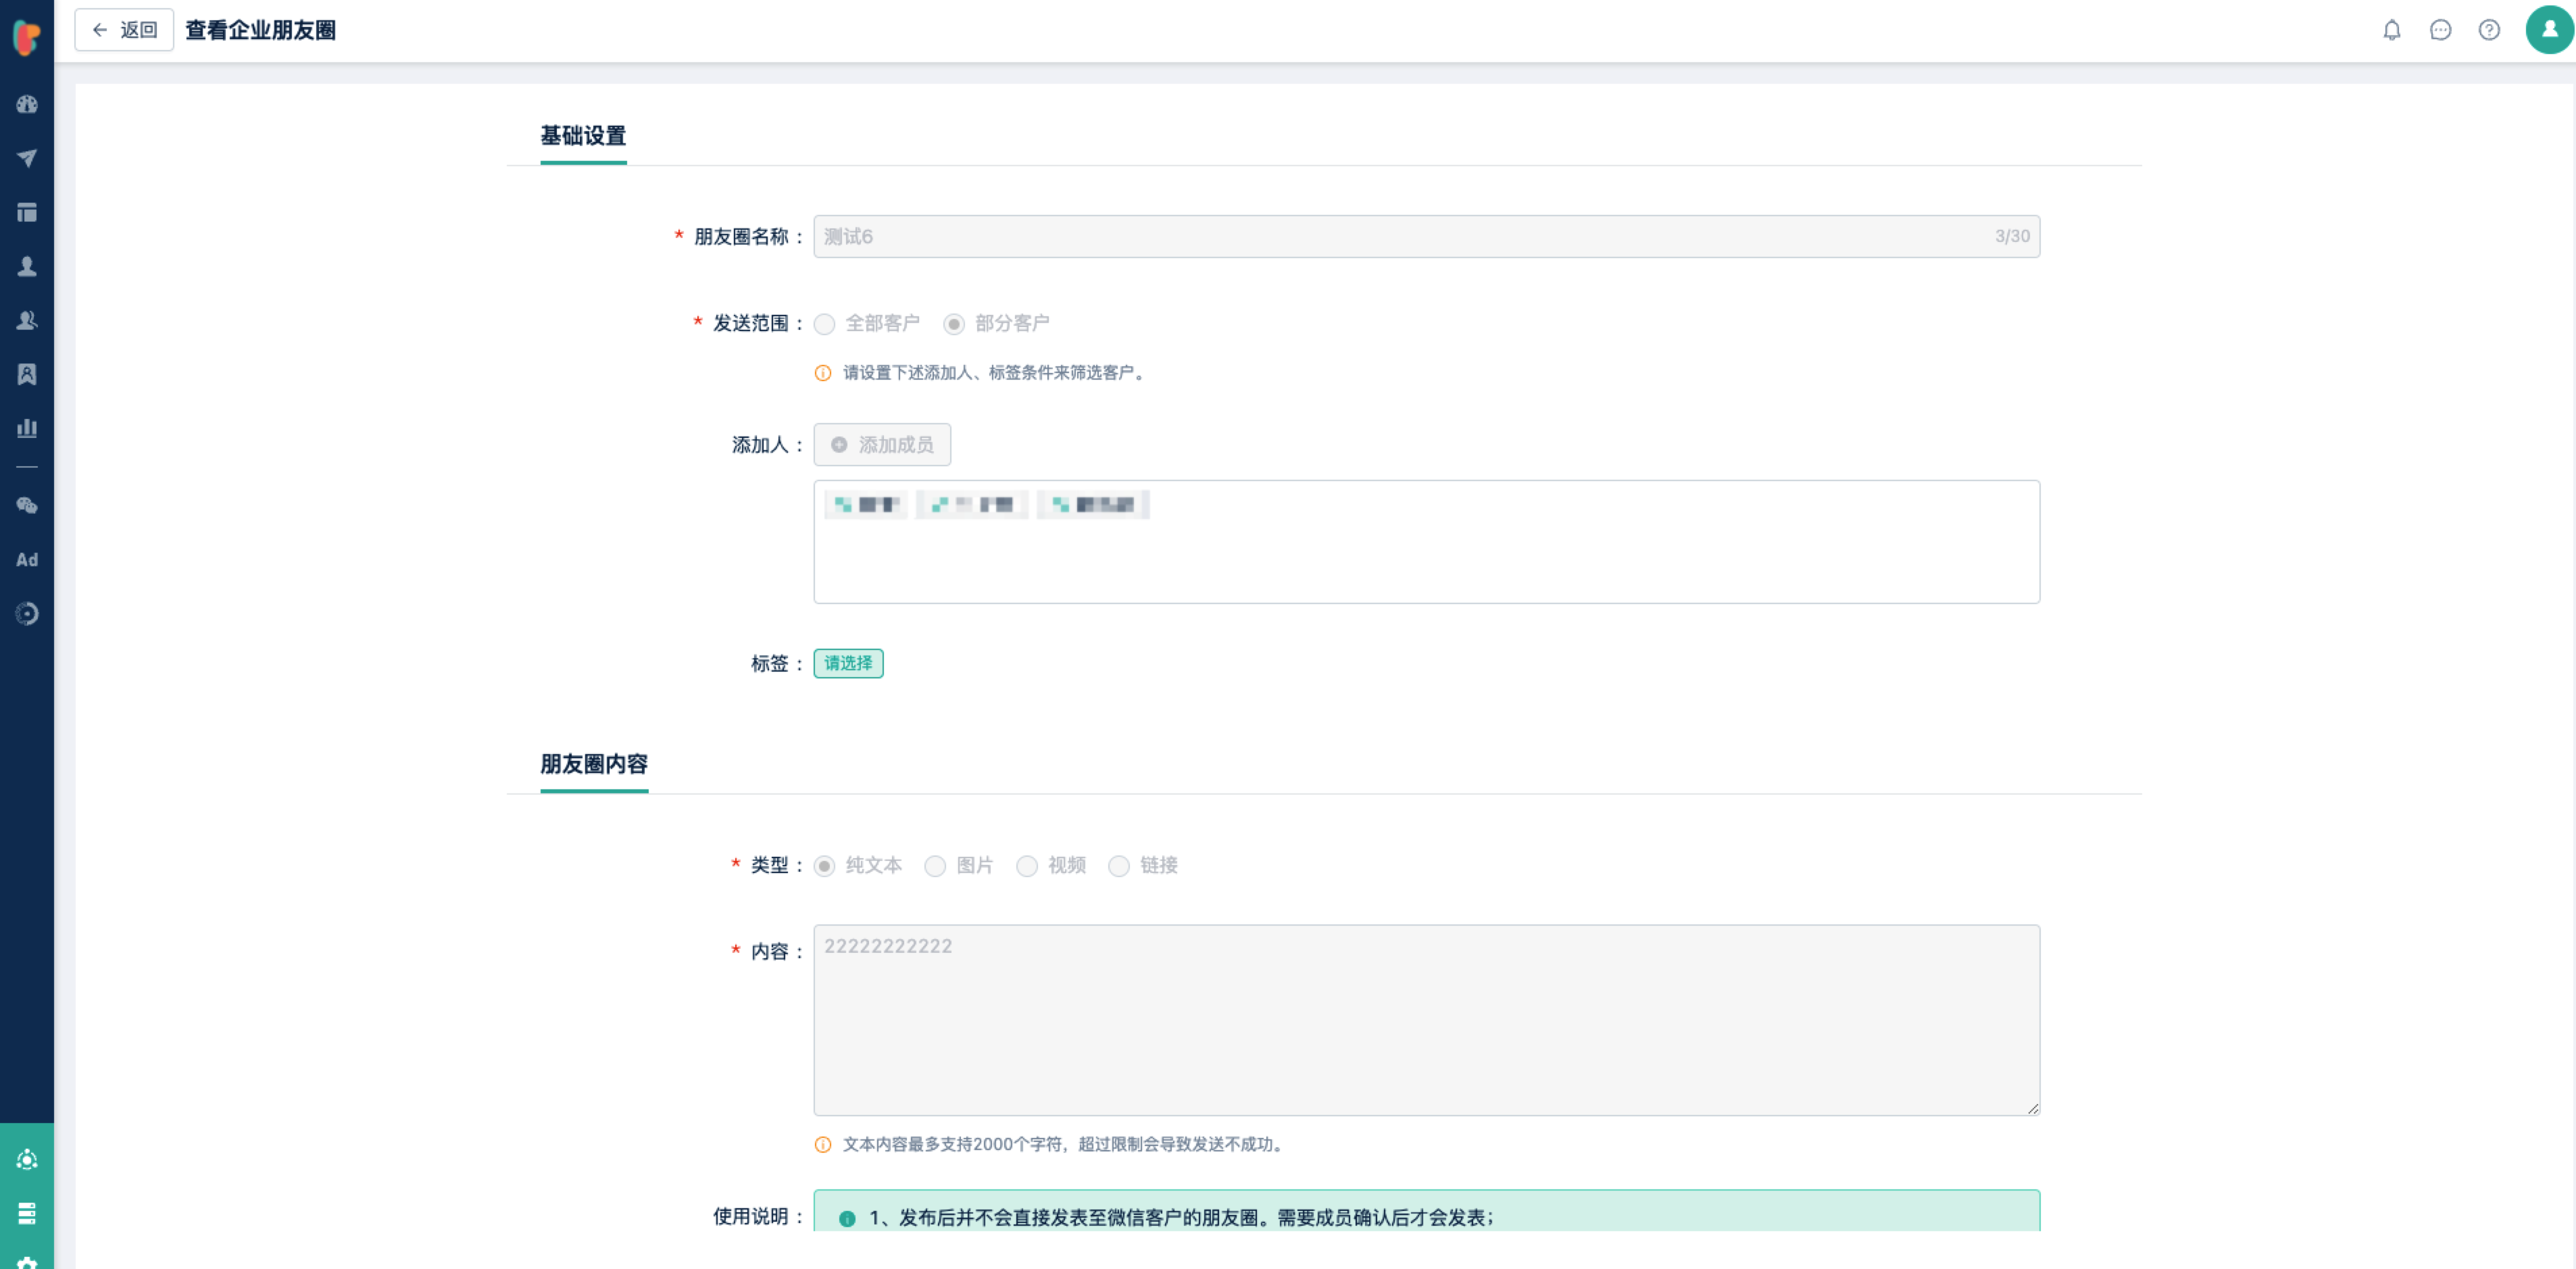Open the paper plane send icon
Screen dimensions: 2576x1269
(27, 158)
